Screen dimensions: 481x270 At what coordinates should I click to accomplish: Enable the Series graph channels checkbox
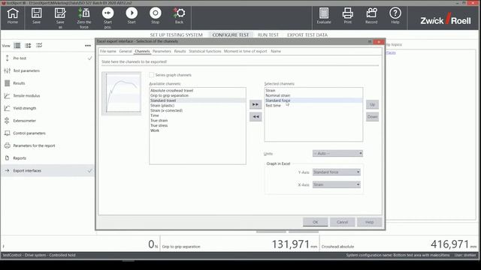(152, 75)
